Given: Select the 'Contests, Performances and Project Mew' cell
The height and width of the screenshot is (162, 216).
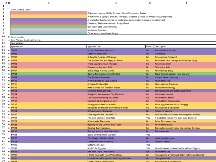Looking at the screenshot, I should 108,24.
